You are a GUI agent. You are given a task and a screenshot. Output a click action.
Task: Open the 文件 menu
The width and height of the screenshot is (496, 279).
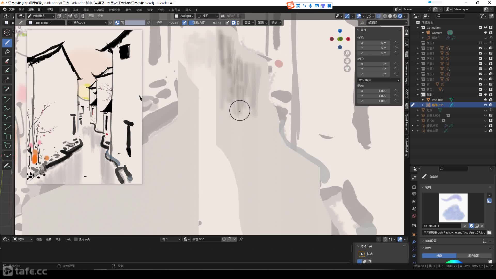coord(12,9)
